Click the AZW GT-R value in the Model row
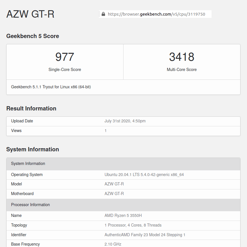 click(114, 184)
